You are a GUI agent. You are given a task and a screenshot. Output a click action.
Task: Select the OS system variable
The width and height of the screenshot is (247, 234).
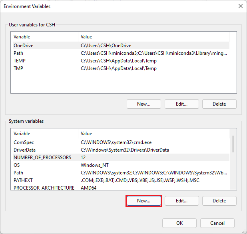tap(121, 165)
